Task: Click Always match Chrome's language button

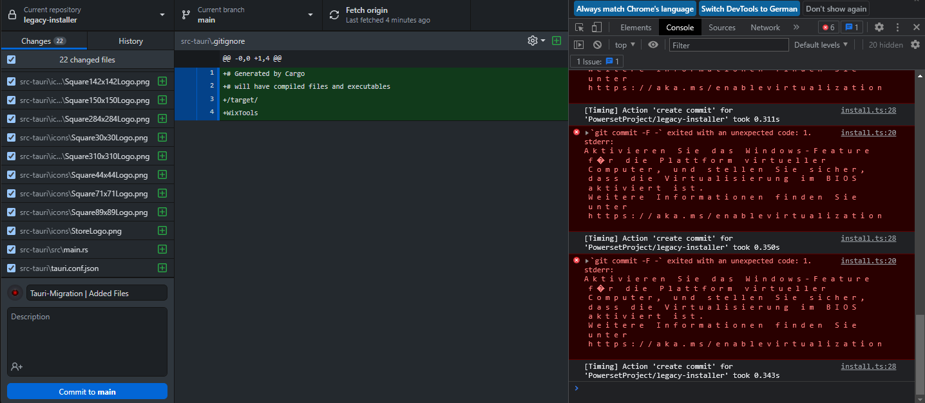Action: [x=635, y=9]
